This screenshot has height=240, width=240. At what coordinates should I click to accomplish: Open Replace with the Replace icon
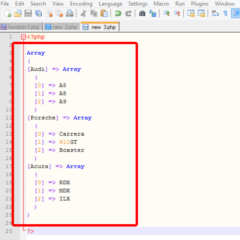coord(153,13)
